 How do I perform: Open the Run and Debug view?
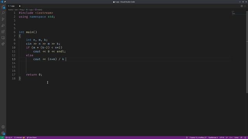pyautogui.click(x=3, y=25)
